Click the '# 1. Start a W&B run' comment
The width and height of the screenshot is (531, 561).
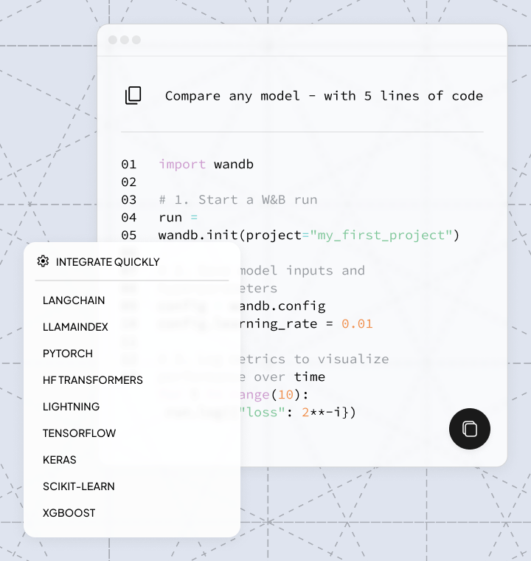point(237,199)
